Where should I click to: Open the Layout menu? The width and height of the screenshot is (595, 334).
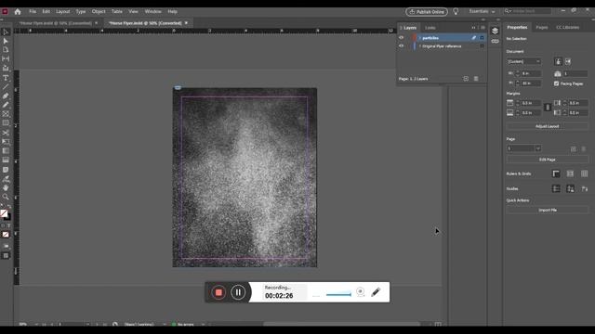click(x=62, y=11)
